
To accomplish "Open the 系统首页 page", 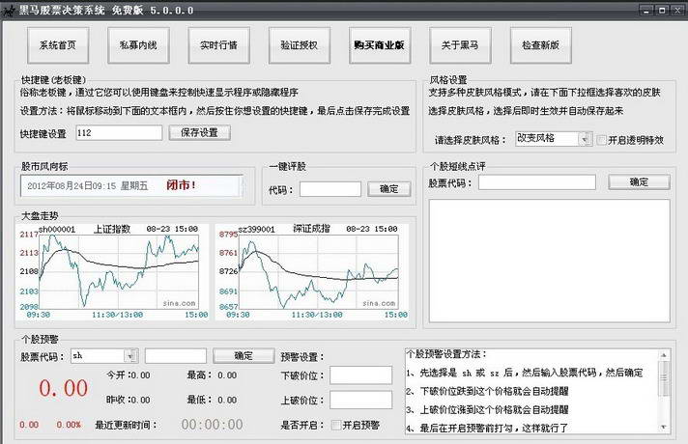I will (x=58, y=45).
